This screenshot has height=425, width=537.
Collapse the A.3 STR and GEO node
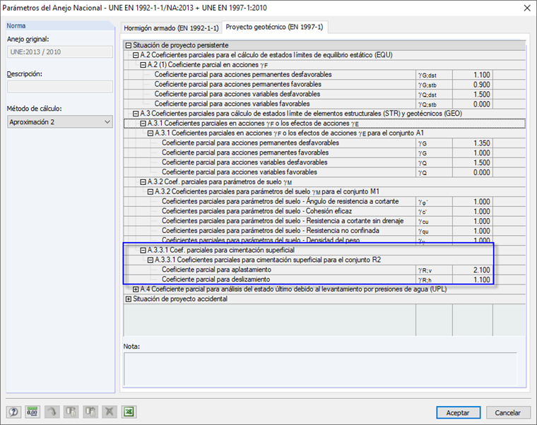[x=136, y=114]
